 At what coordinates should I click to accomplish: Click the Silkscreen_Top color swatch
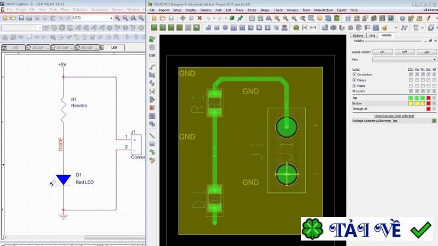434,121
